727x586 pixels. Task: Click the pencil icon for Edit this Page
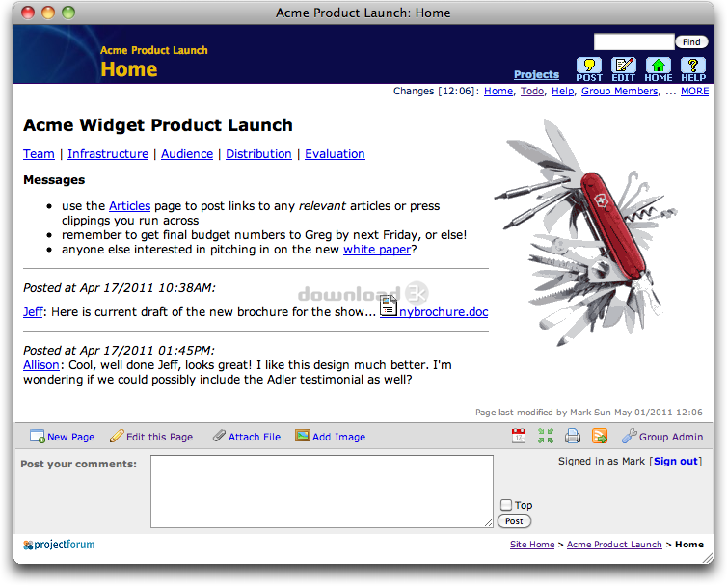(117, 436)
